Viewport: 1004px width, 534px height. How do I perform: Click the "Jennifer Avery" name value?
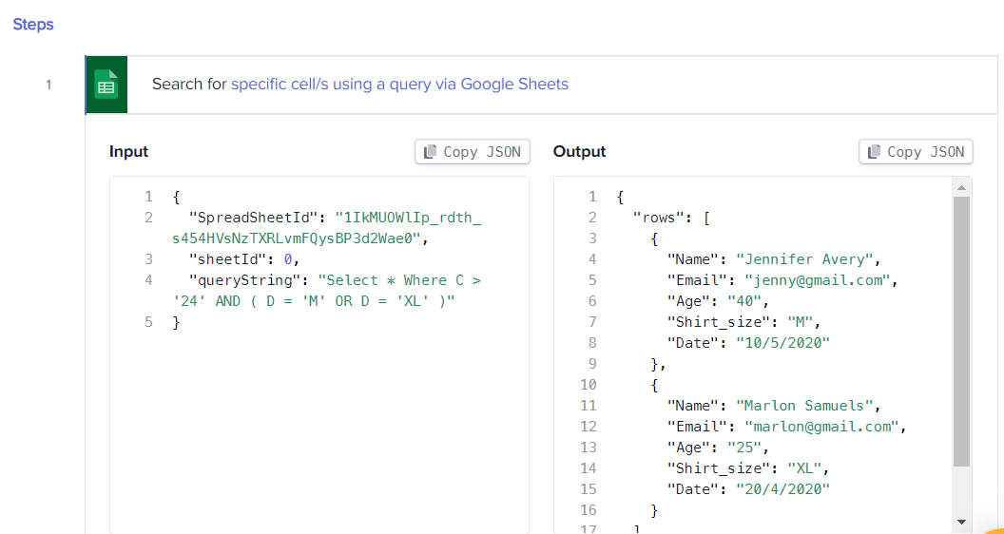(x=805, y=259)
